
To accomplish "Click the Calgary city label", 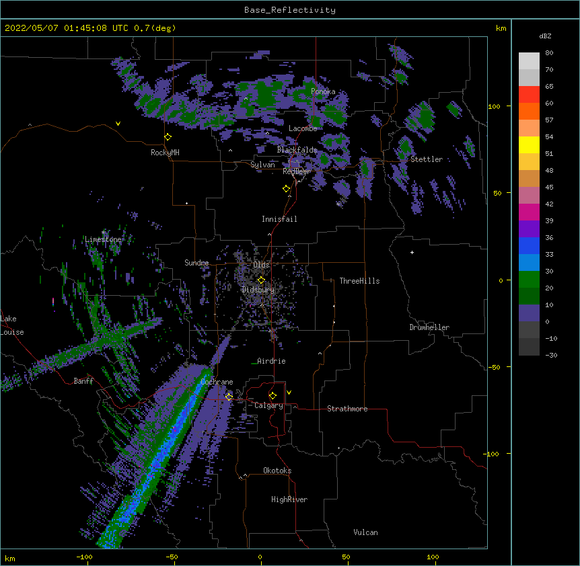I will (269, 405).
